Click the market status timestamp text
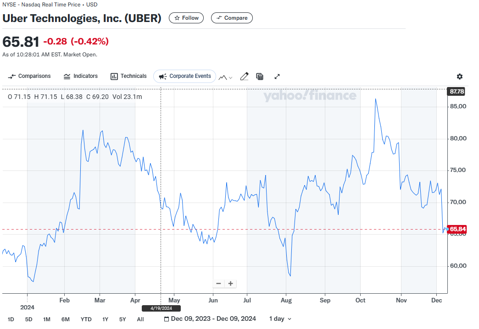This screenshot has height=329, width=479. 50,55
